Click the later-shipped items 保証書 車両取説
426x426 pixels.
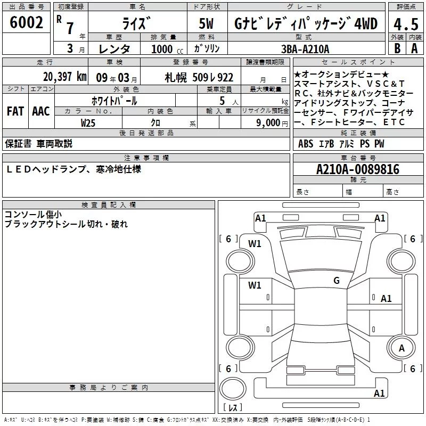pyautogui.click(x=38, y=144)
